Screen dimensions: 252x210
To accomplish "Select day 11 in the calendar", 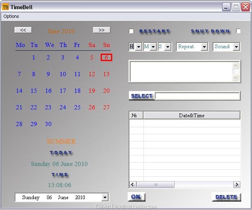I will (x=77, y=74).
